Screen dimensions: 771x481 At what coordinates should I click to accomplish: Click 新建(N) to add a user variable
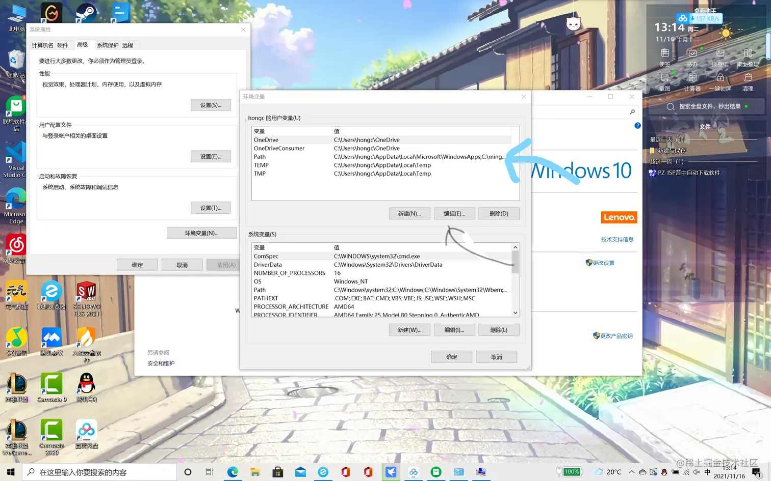[409, 214]
